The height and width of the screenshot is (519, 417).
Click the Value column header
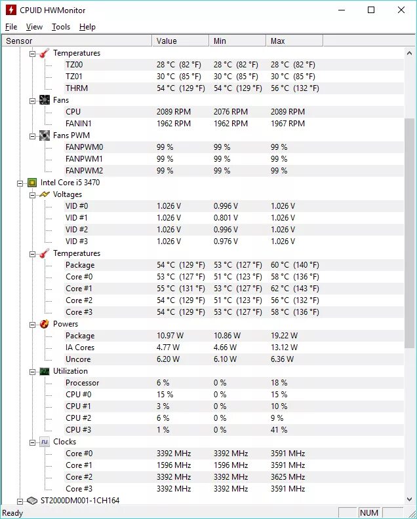point(180,41)
